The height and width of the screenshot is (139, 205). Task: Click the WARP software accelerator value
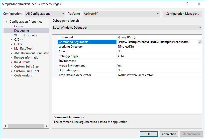point(135,75)
